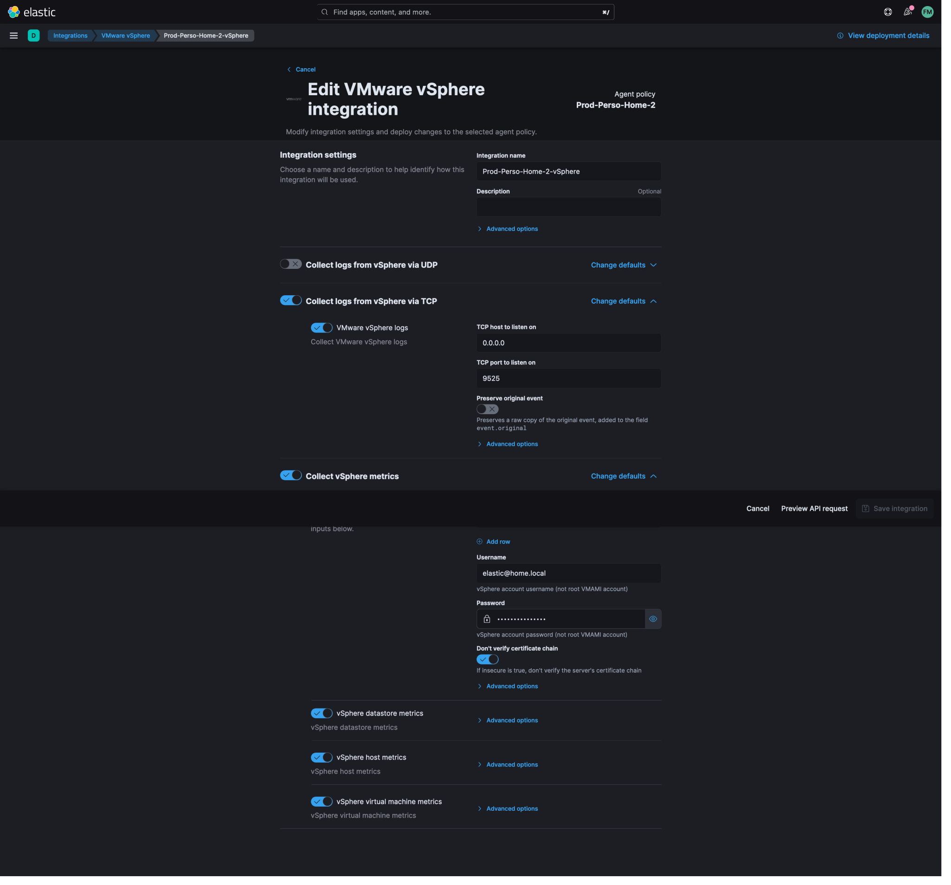This screenshot has width=951, height=885.
Task: Click Preview API request
Action: [814, 508]
